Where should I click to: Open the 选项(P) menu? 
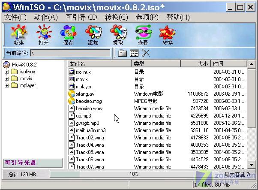(x=147, y=17)
